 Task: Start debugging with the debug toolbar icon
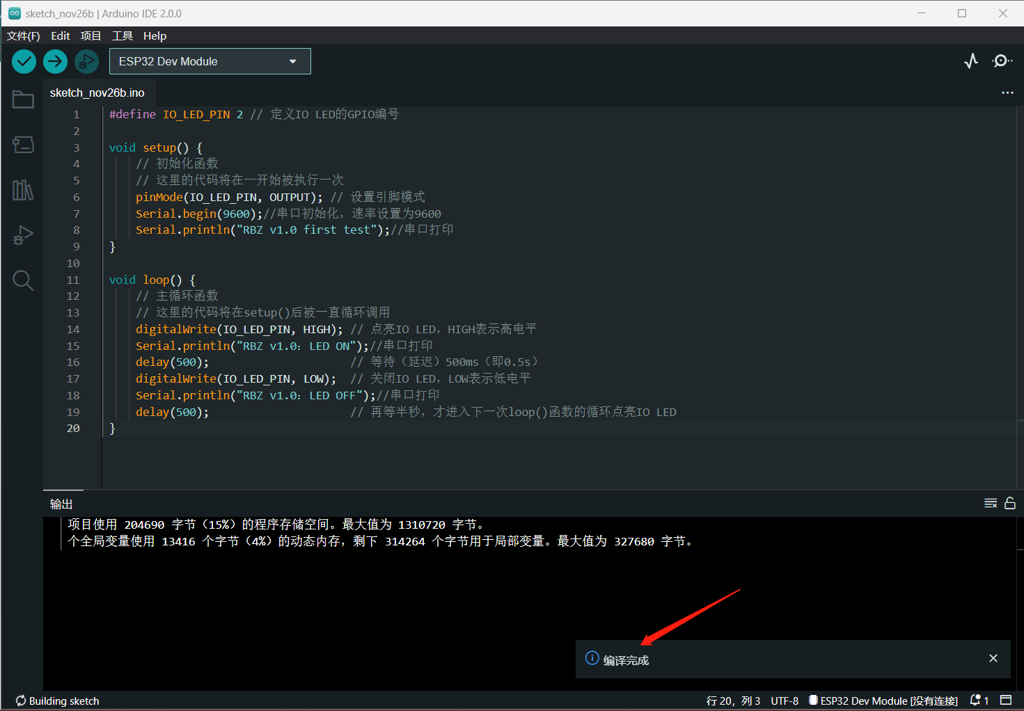point(86,61)
